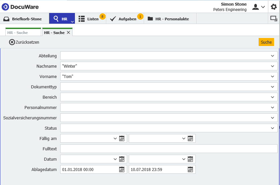
Task: Open calendar for Ablagedatum start date
Action: (x=122, y=169)
